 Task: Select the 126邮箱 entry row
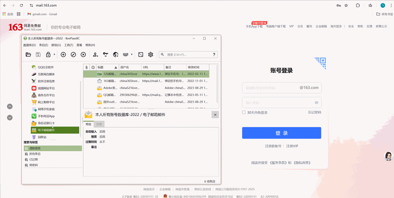[146, 74]
